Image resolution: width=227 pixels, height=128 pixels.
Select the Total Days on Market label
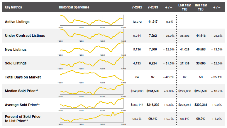pos(23,77)
